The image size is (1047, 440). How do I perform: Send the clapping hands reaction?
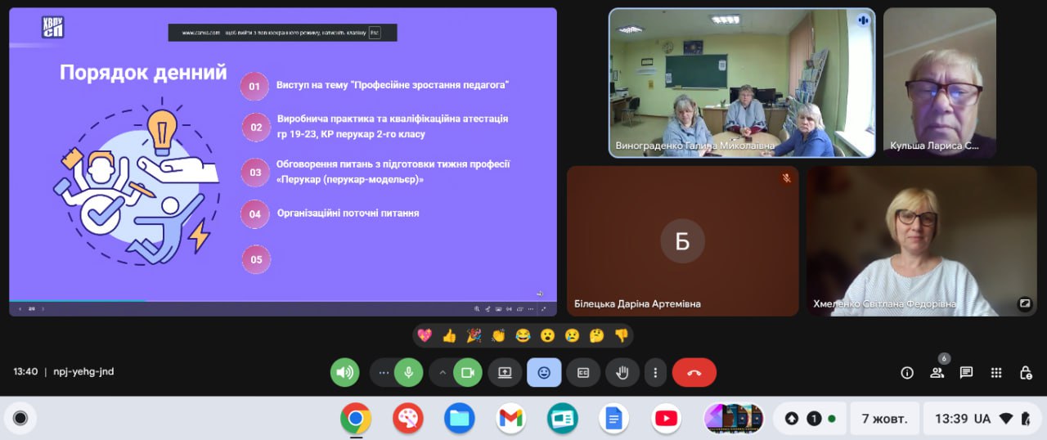coord(498,335)
